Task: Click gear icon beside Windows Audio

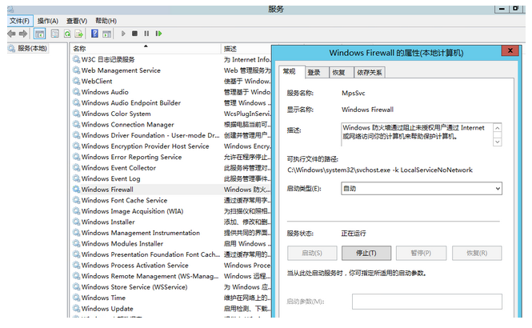Action: [76, 91]
